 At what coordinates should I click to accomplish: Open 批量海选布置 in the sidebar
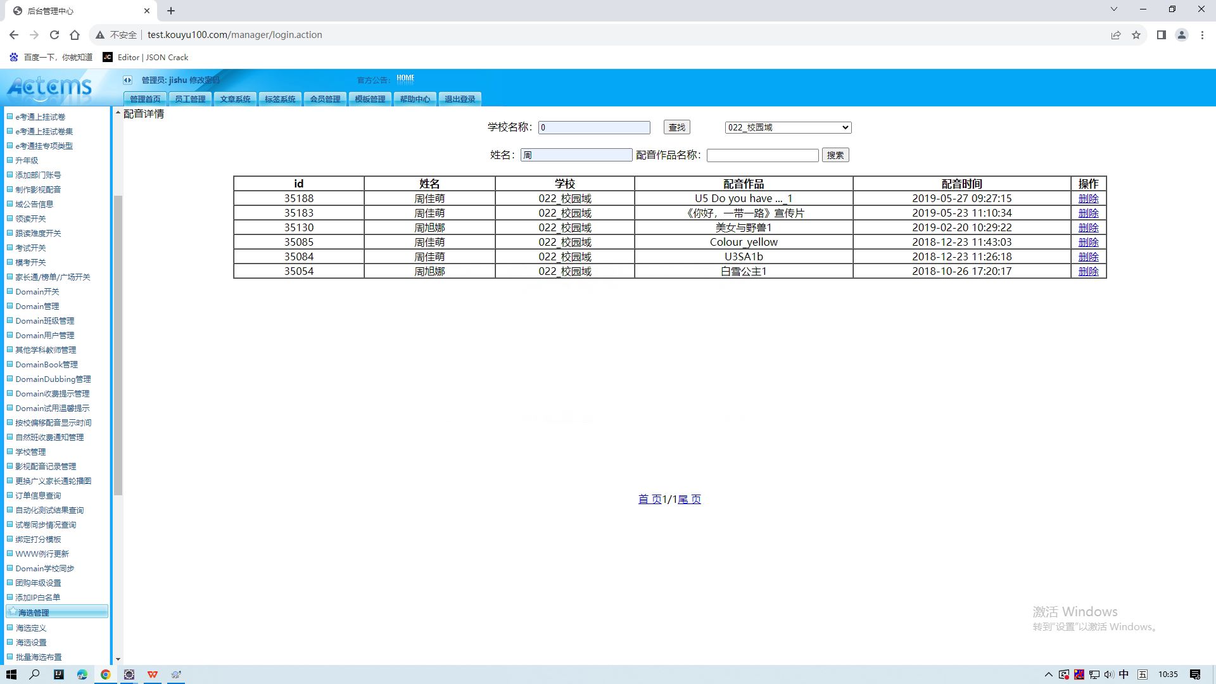click(38, 657)
